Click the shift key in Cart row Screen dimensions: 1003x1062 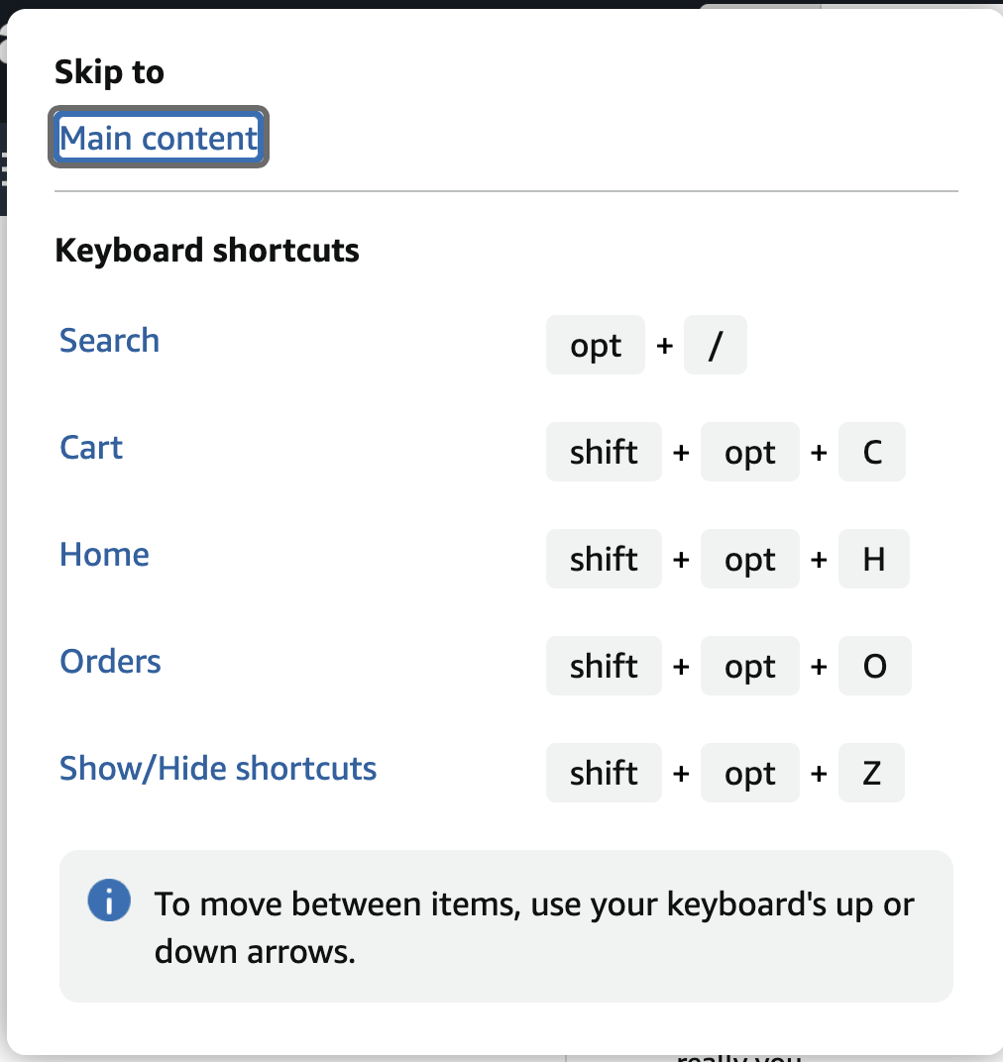pos(604,453)
